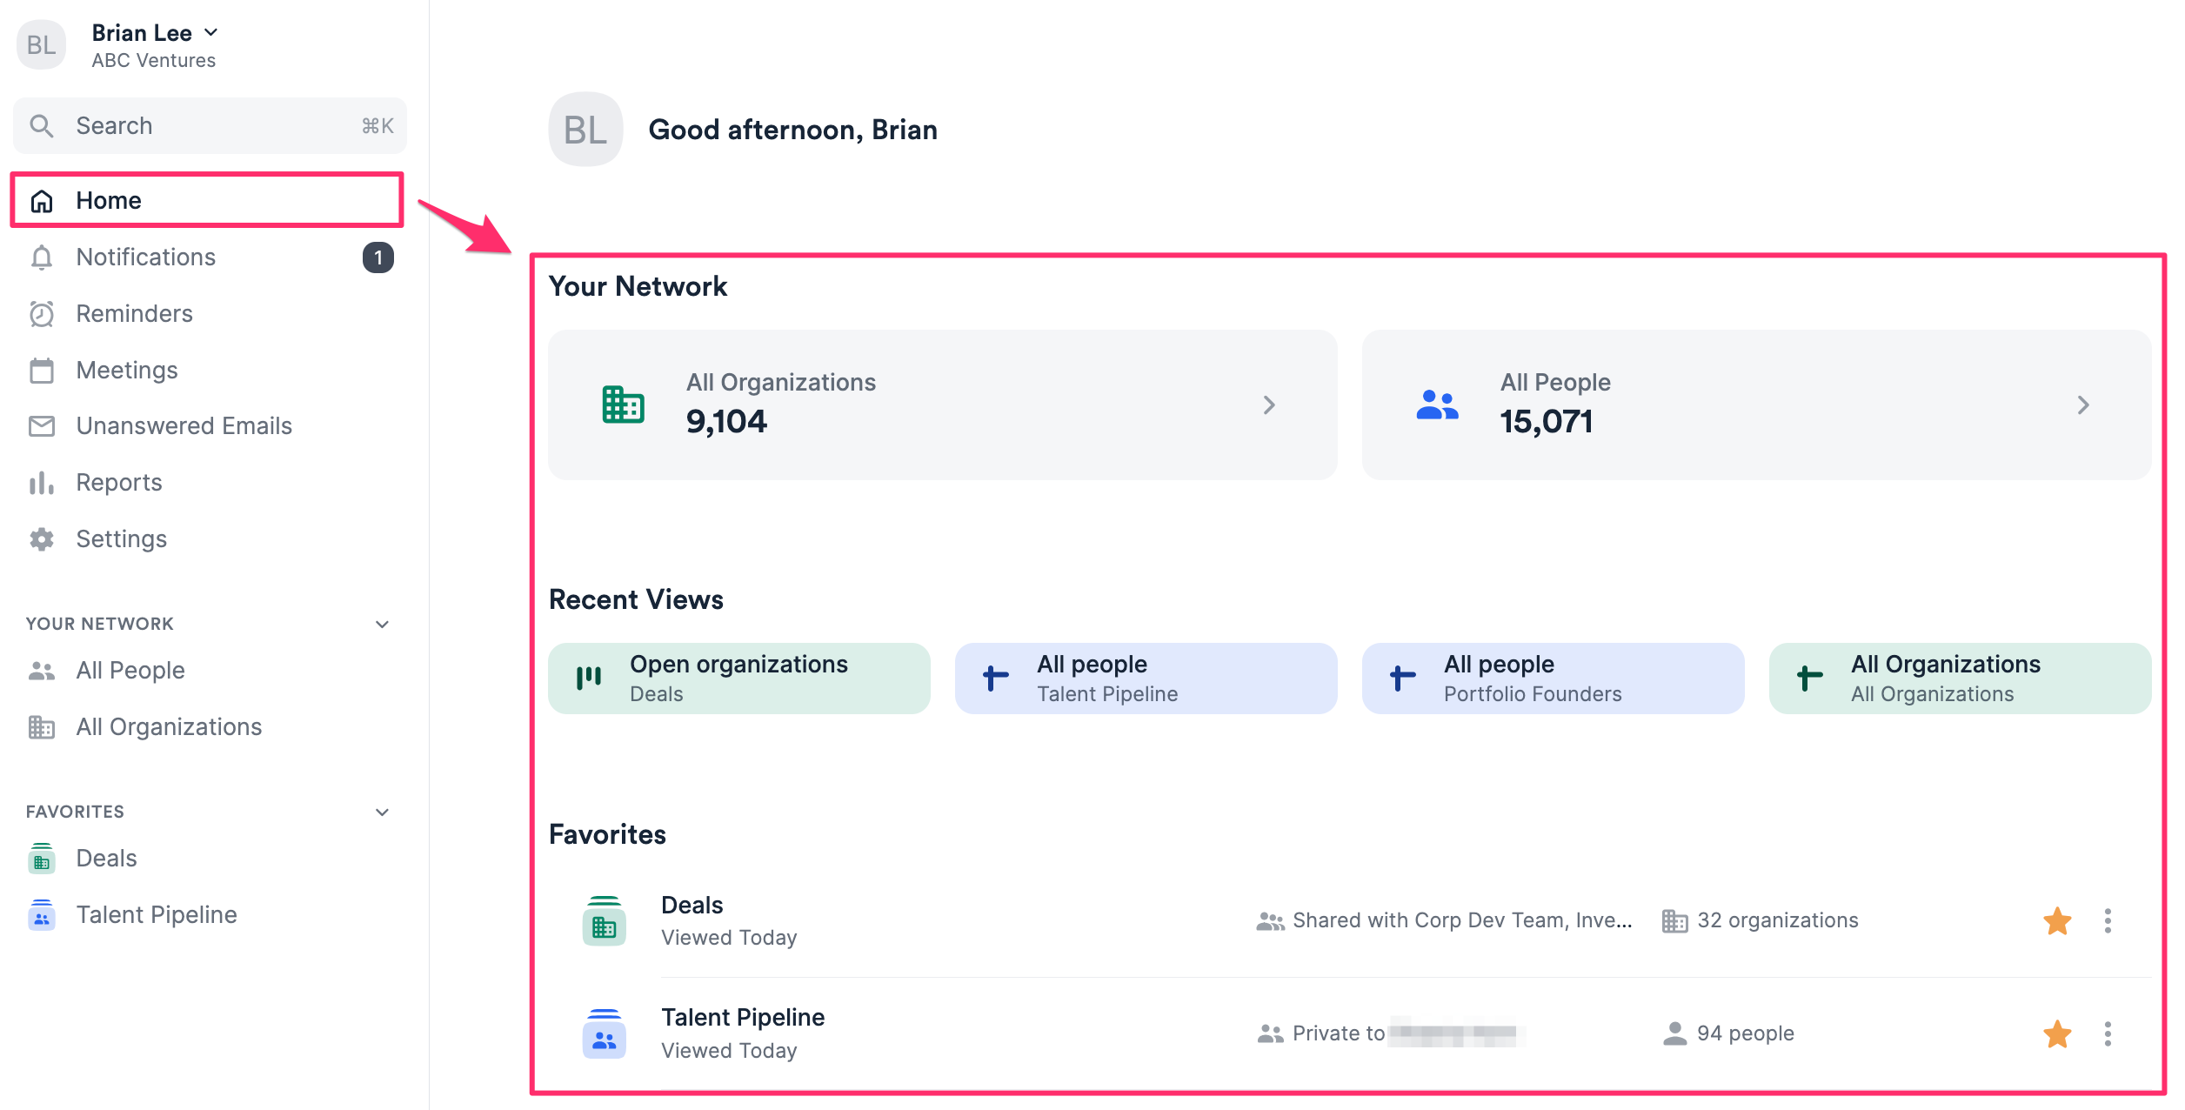
Task: Click the Search bar
Action: click(209, 125)
